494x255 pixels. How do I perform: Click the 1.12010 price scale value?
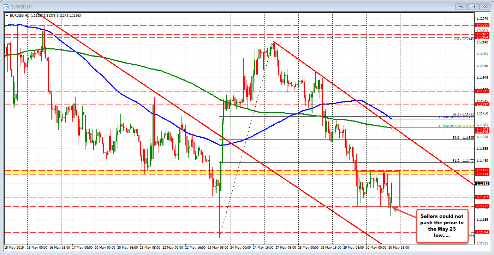[x=482, y=66]
